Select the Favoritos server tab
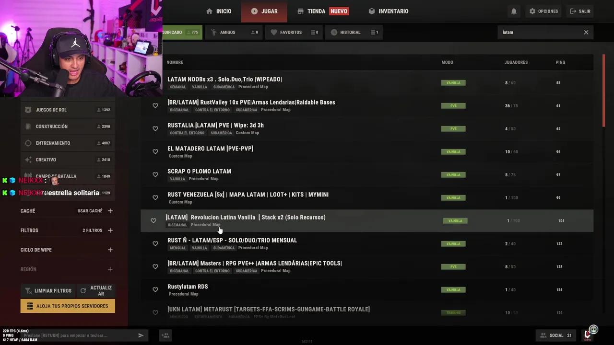614x345 pixels. [x=294, y=32]
